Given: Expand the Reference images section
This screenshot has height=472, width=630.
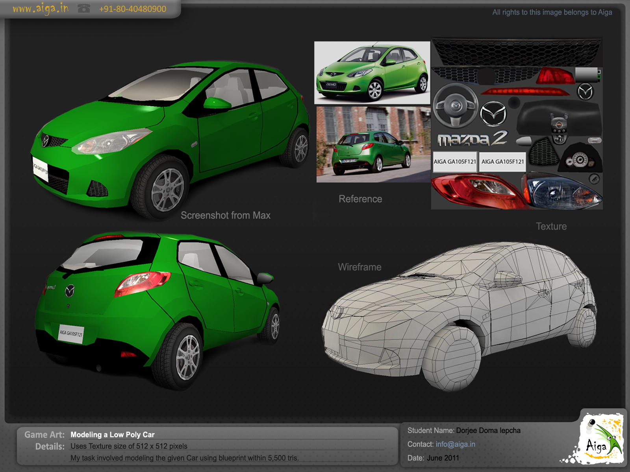Looking at the screenshot, I should 360,199.
